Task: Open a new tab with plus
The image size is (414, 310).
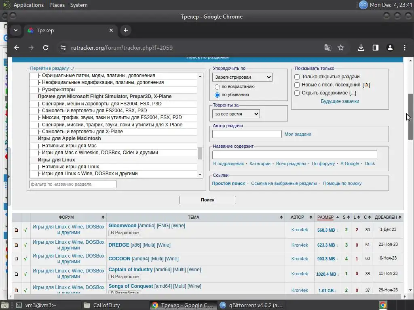Action: pyautogui.click(x=126, y=30)
